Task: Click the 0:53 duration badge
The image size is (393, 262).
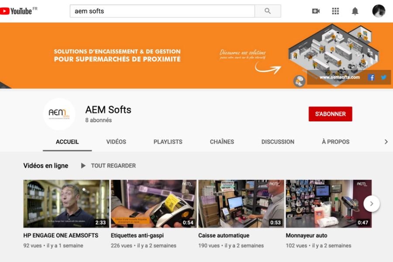Action: (276, 222)
